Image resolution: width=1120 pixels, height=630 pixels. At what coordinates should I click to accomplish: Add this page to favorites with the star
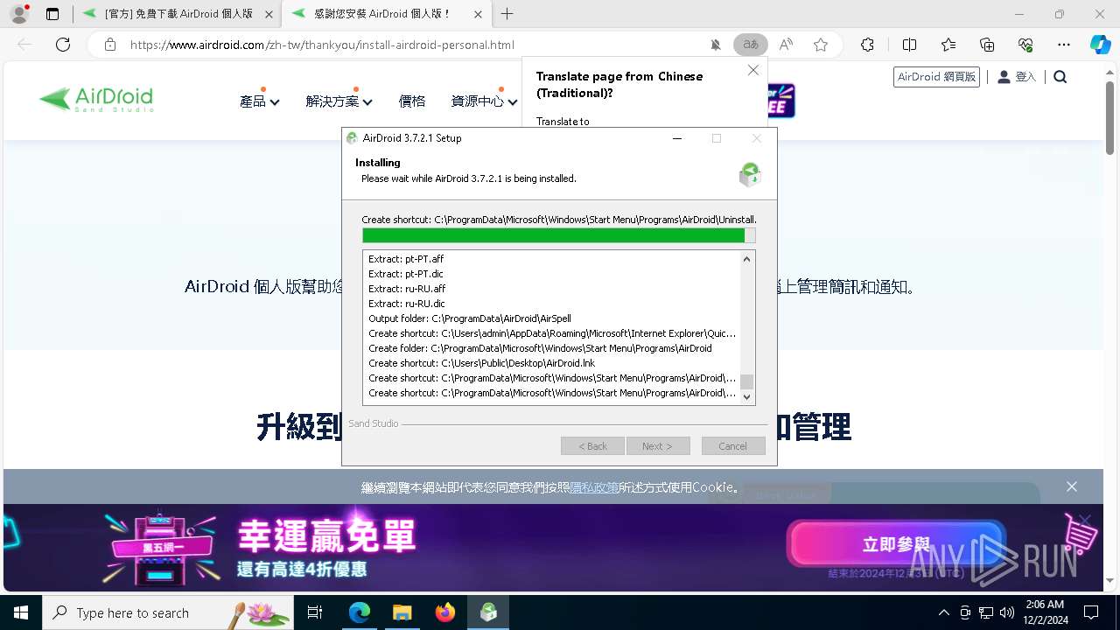821,45
